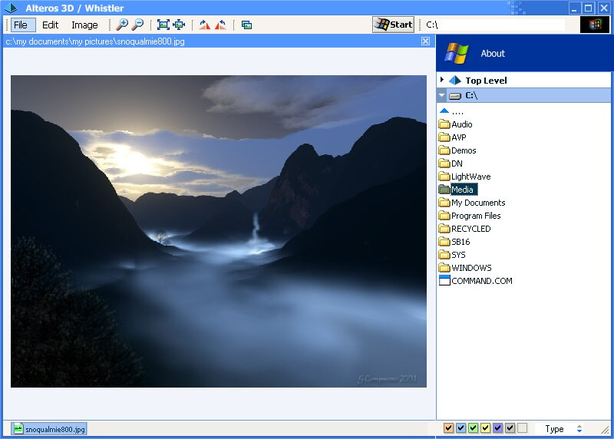Image resolution: width=614 pixels, height=439 pixels.
Task: Select the highlighted Media folder icon
Action: point(444,190)
